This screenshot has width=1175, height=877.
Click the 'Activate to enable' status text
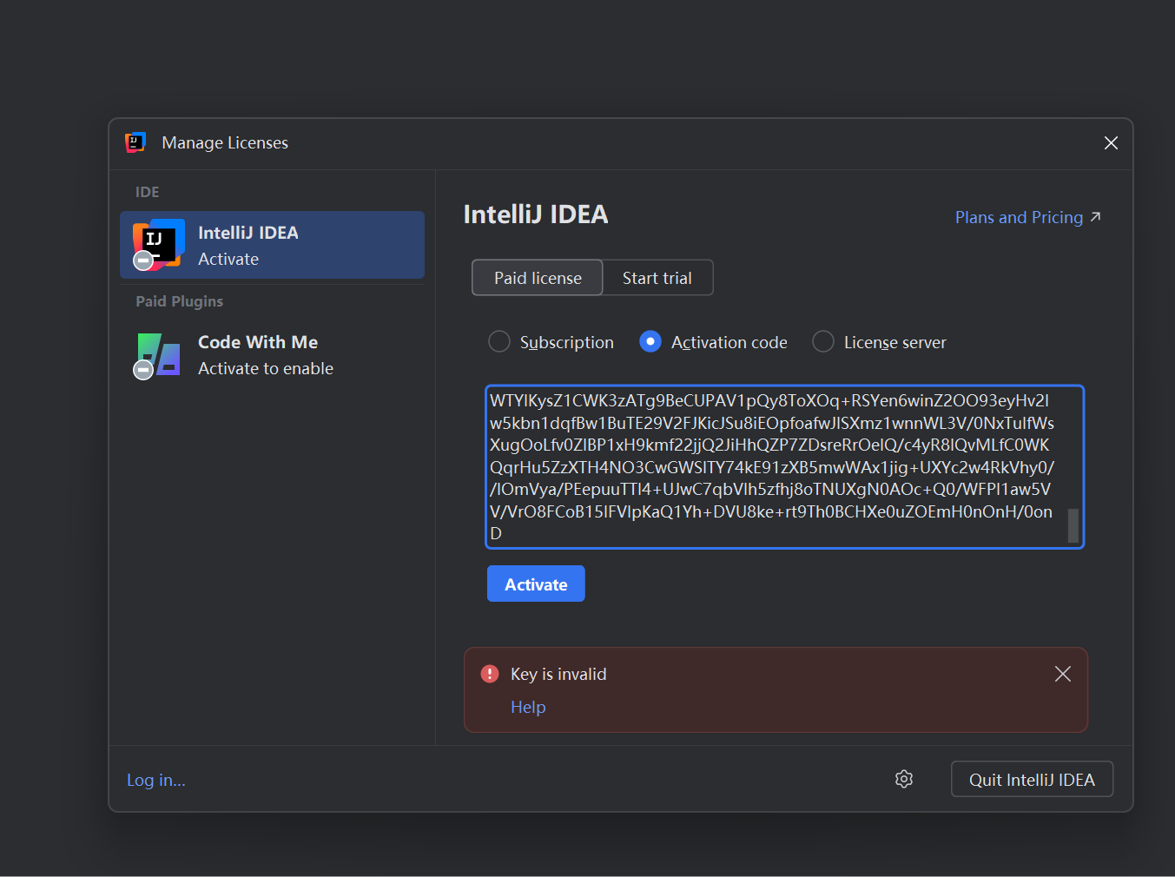click(x=266, y=368)
